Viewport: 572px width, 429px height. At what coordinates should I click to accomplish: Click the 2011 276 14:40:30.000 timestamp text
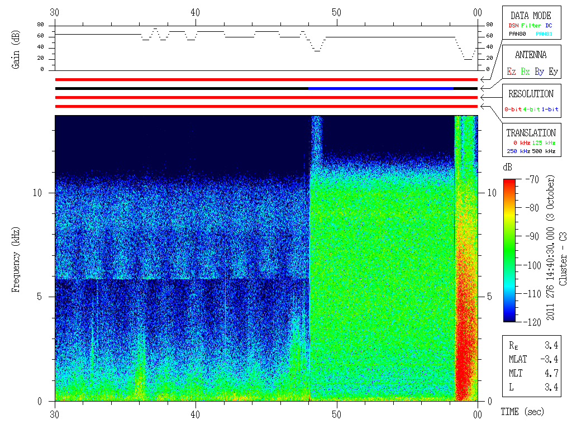point(550,273)
